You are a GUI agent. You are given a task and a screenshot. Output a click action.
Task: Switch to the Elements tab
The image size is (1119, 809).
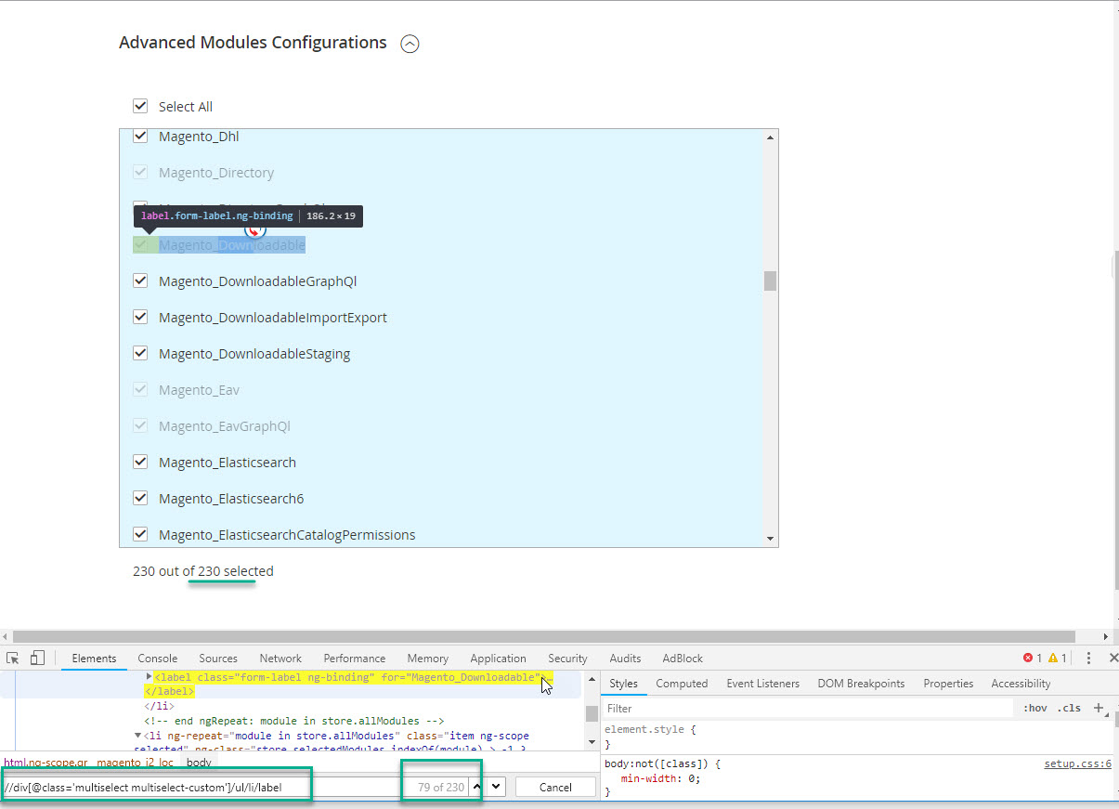pos(94,658)
